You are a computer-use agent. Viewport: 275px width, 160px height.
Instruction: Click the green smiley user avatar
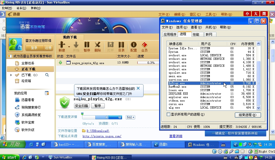click(x=15, y=44)
